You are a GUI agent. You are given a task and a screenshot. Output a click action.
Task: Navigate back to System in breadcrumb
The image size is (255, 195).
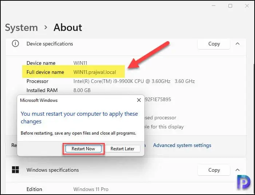click(x=21, y=28)
